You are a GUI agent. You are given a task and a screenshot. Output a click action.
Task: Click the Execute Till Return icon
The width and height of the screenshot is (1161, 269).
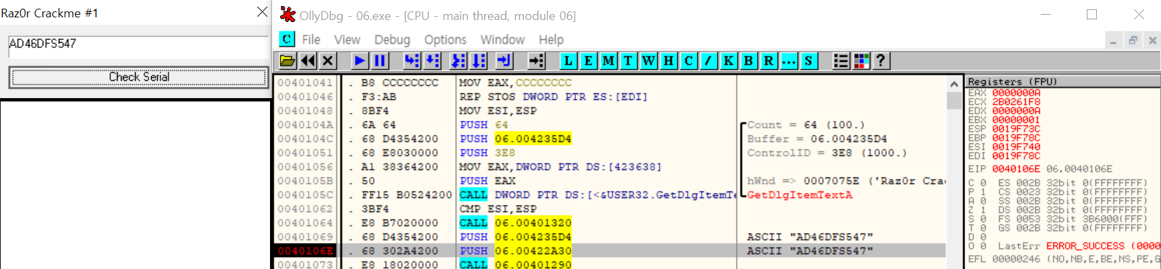point(505,61)
